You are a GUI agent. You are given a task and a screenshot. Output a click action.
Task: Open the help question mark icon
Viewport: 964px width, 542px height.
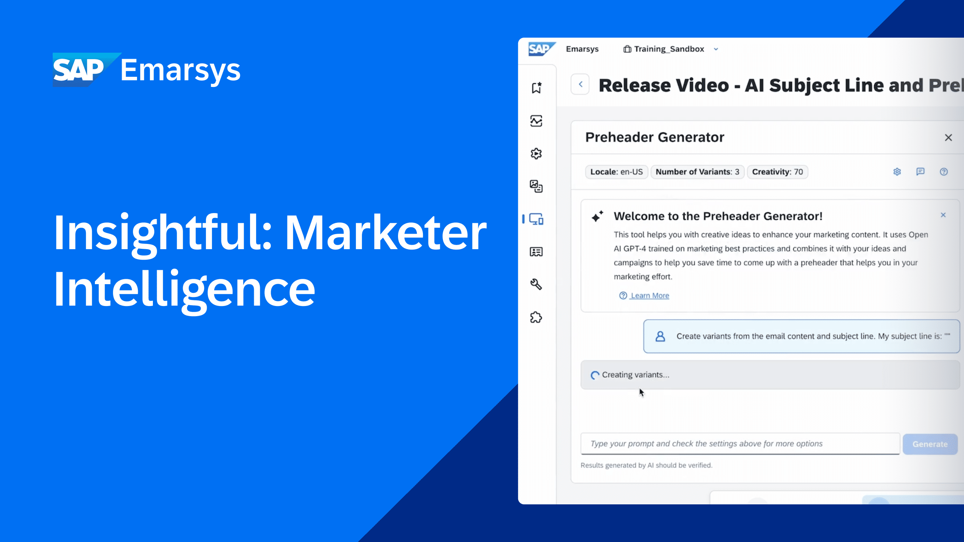944,172
